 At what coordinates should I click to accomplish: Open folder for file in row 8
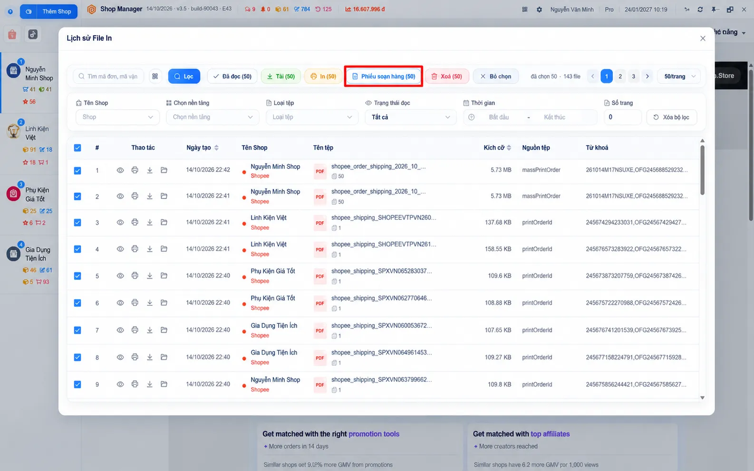coord(164,357)
